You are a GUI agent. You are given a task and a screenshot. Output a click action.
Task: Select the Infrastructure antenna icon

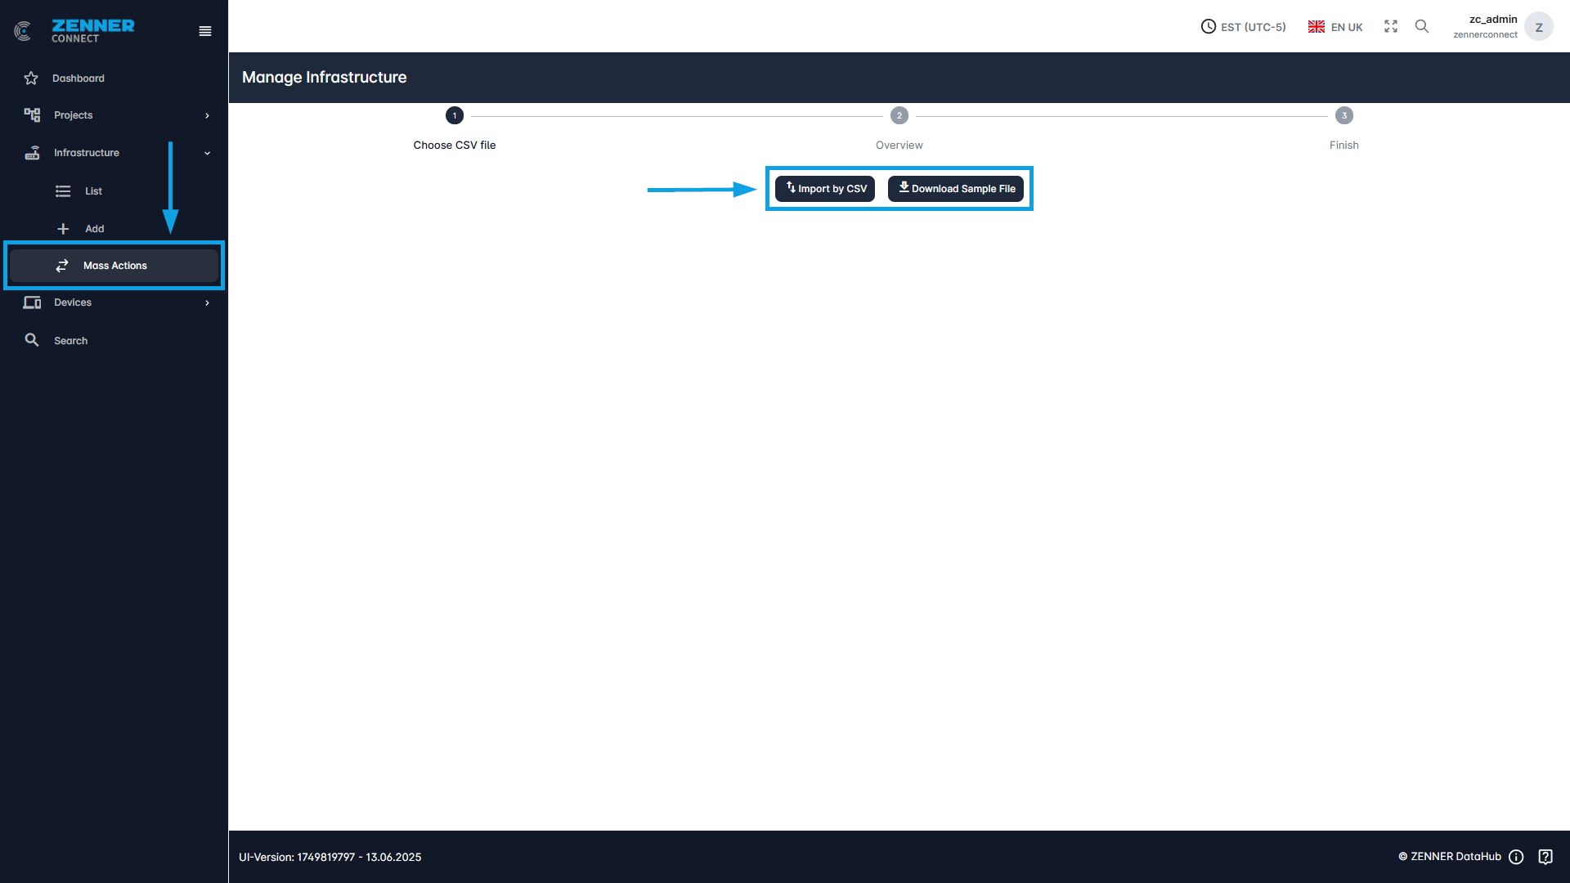(32, 153)
